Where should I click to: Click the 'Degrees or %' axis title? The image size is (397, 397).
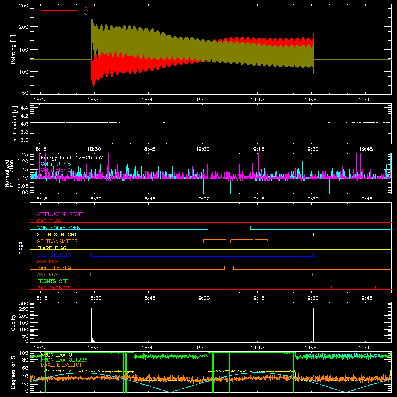(x=13, y=372)
